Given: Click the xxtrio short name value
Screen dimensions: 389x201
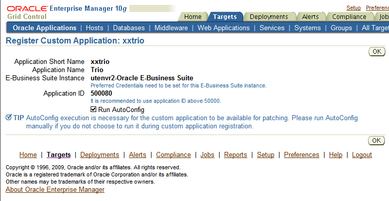Looking at the screenshot, I should tap(100, 61).
